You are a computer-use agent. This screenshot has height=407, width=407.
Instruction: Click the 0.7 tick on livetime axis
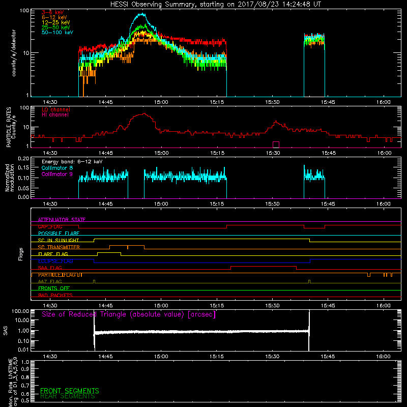pyautogui.click(x=25, y=386)
